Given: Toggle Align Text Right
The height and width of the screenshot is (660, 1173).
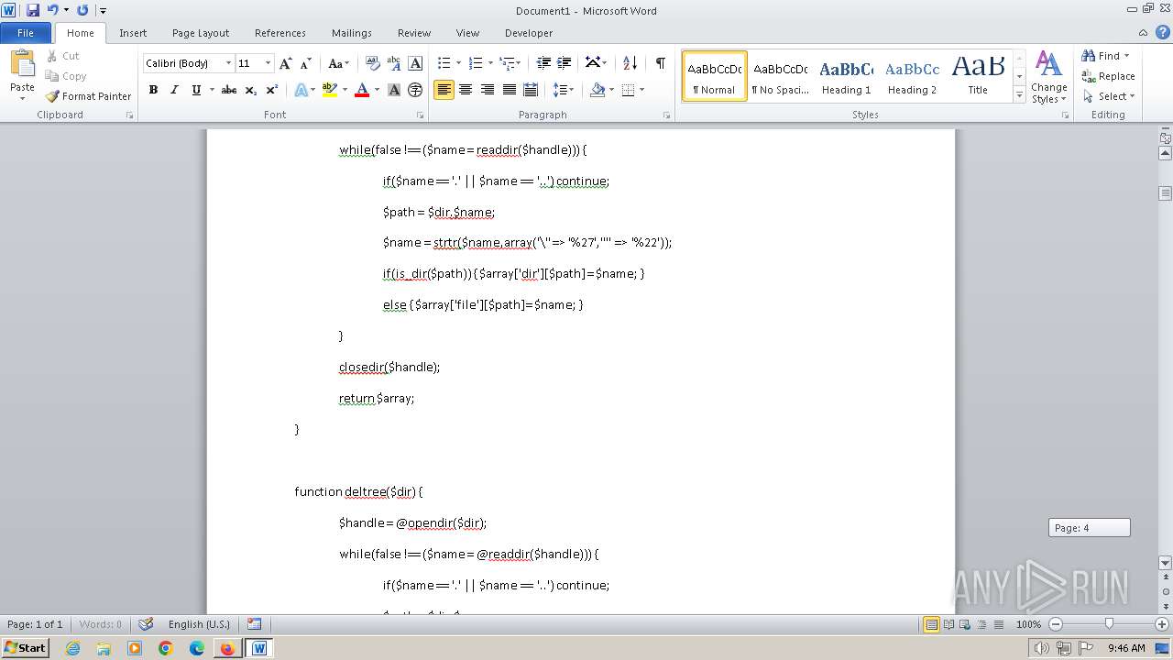Looking at the screenshot, I should pos(488,90).
